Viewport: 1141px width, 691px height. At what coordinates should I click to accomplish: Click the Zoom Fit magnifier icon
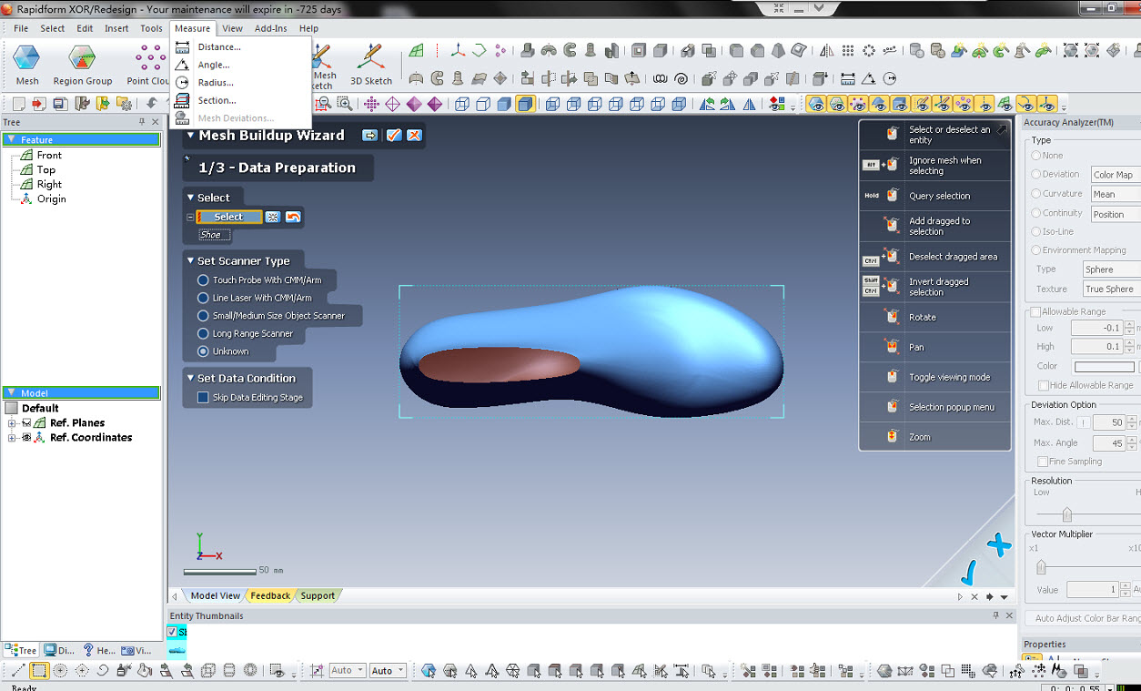click(323, 104)
